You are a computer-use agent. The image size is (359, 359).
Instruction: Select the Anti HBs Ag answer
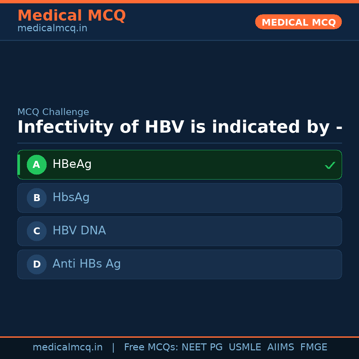(86, 264)
